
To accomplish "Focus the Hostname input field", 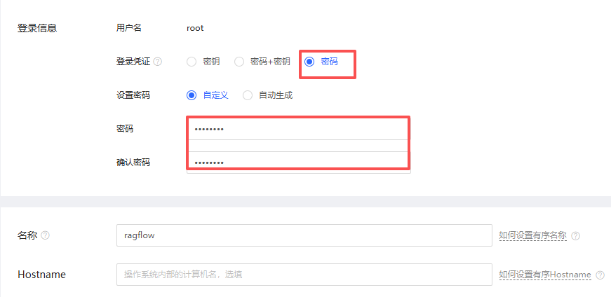I will tap(304, 275).
